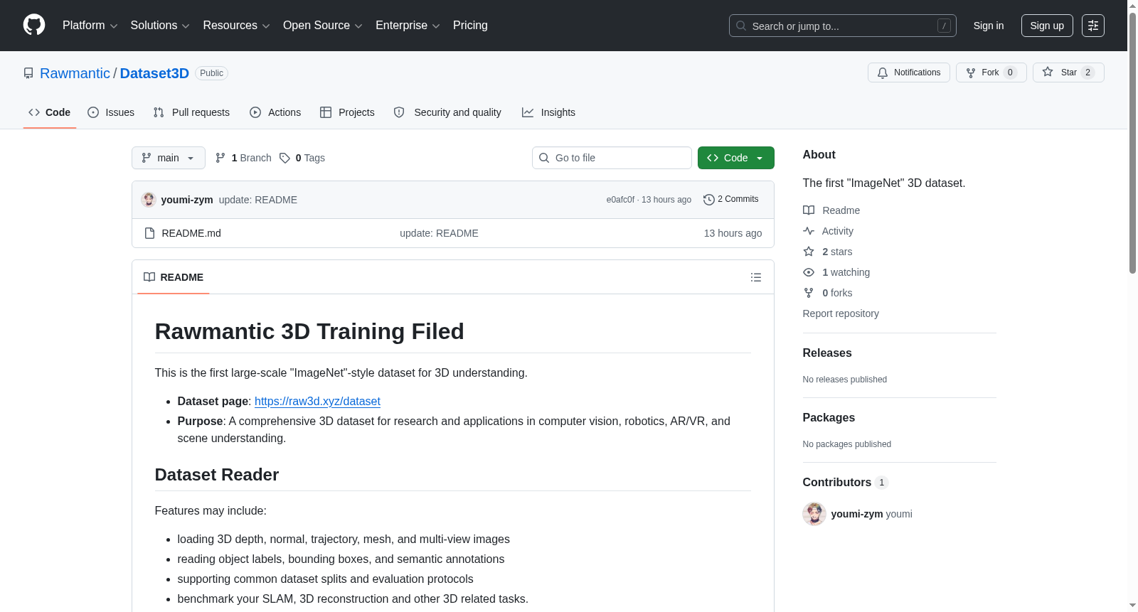Switch to the Pull requests tab
The image size is (1138, 612).
point(191,112)
